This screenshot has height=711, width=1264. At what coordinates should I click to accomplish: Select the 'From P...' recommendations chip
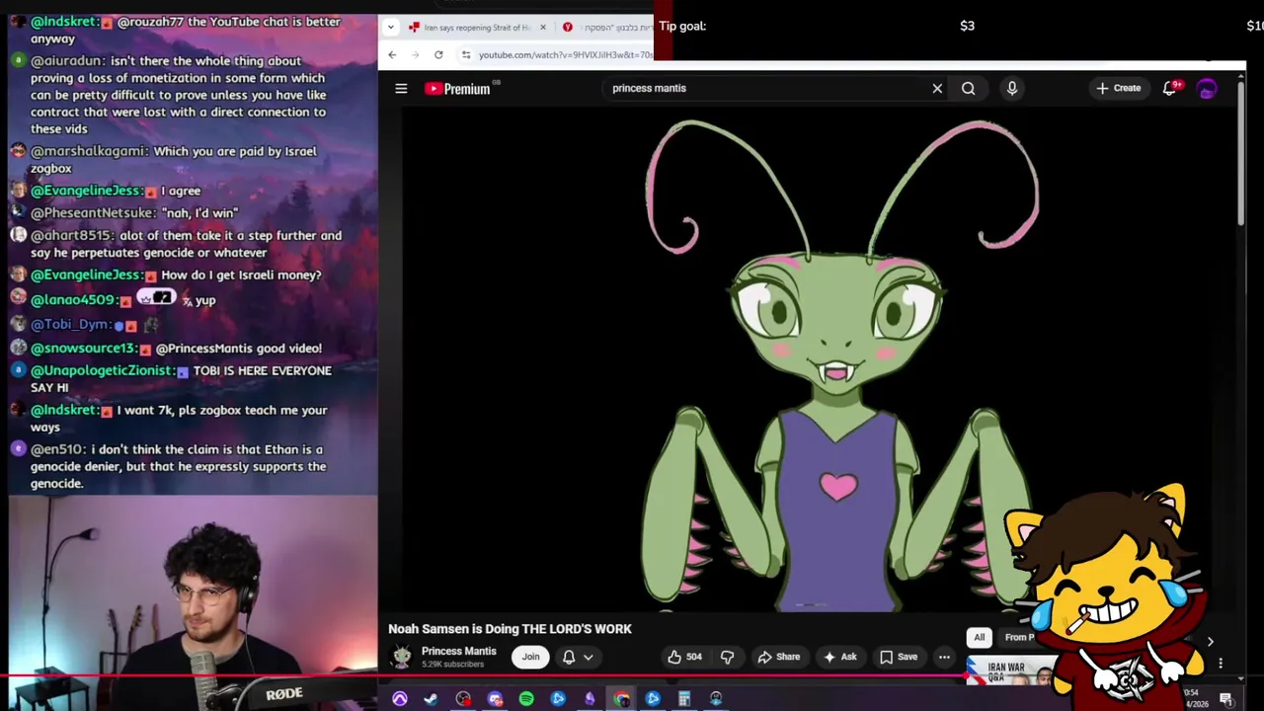pyautogui.click(x=1018, y=637)
